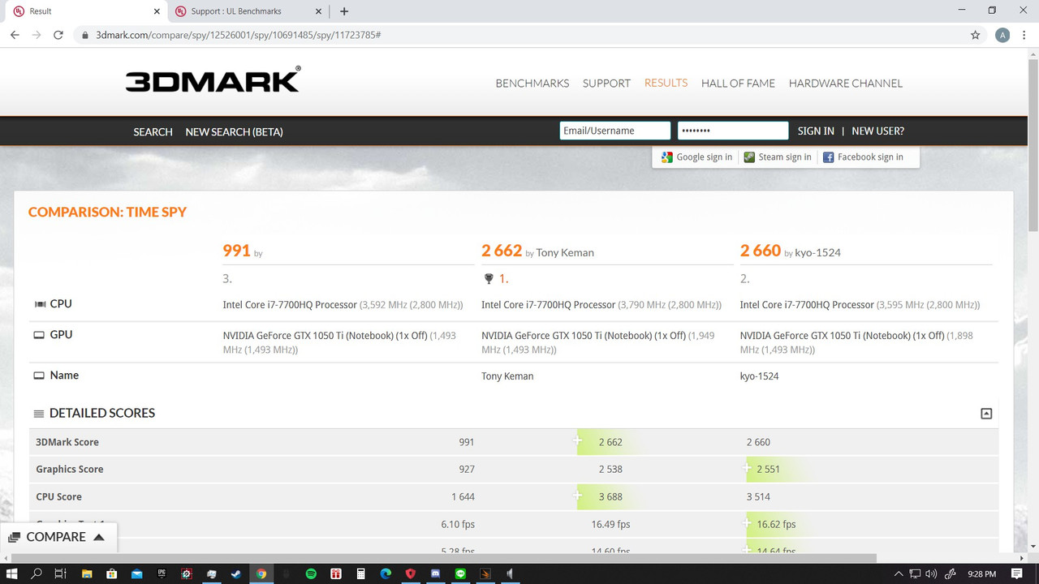Focus the Email/Username field
Image resolution: width=1039 pixels, height=584 pixels.
(614, 131)
